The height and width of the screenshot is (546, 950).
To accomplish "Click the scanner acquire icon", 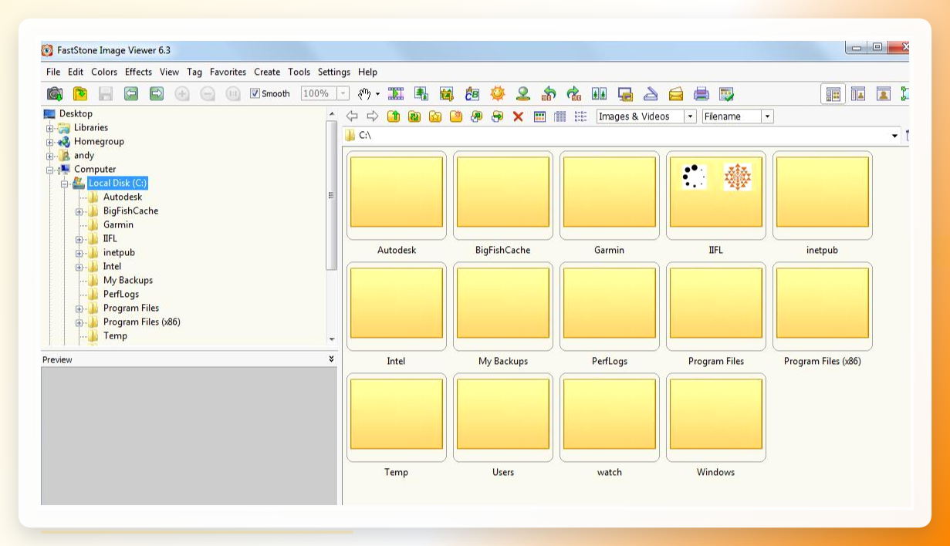I will point(651,94).
